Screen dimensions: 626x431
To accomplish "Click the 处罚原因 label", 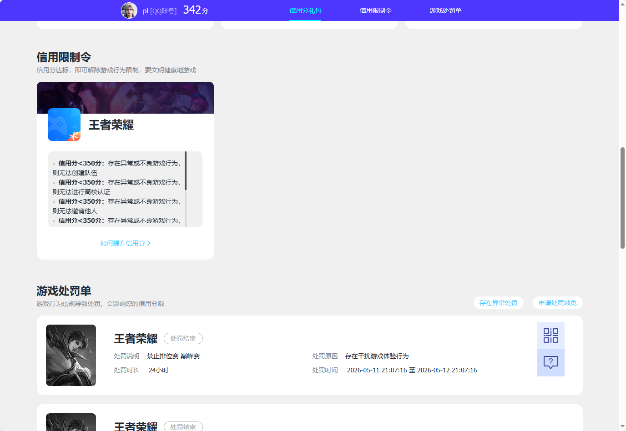I will (x=325, y=356).
